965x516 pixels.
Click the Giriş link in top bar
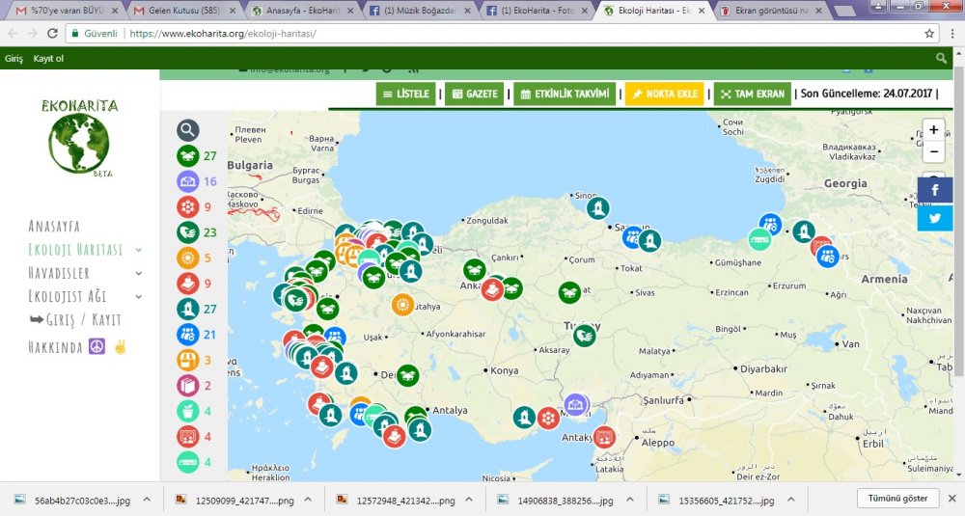pyautogui.click(x=14, y=59)
